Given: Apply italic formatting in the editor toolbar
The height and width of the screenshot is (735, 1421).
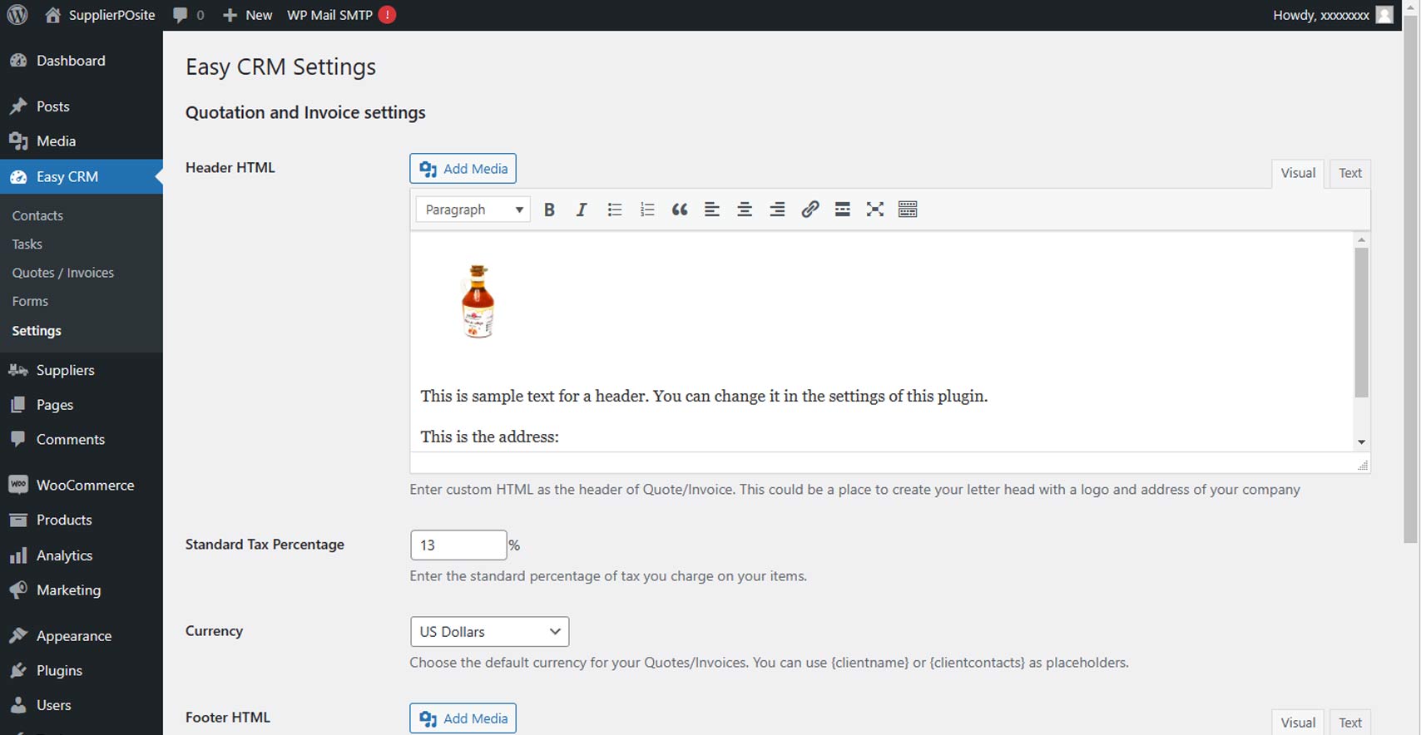Looking at the screenshot, I should pyautogui.click(x=582, y=210).
